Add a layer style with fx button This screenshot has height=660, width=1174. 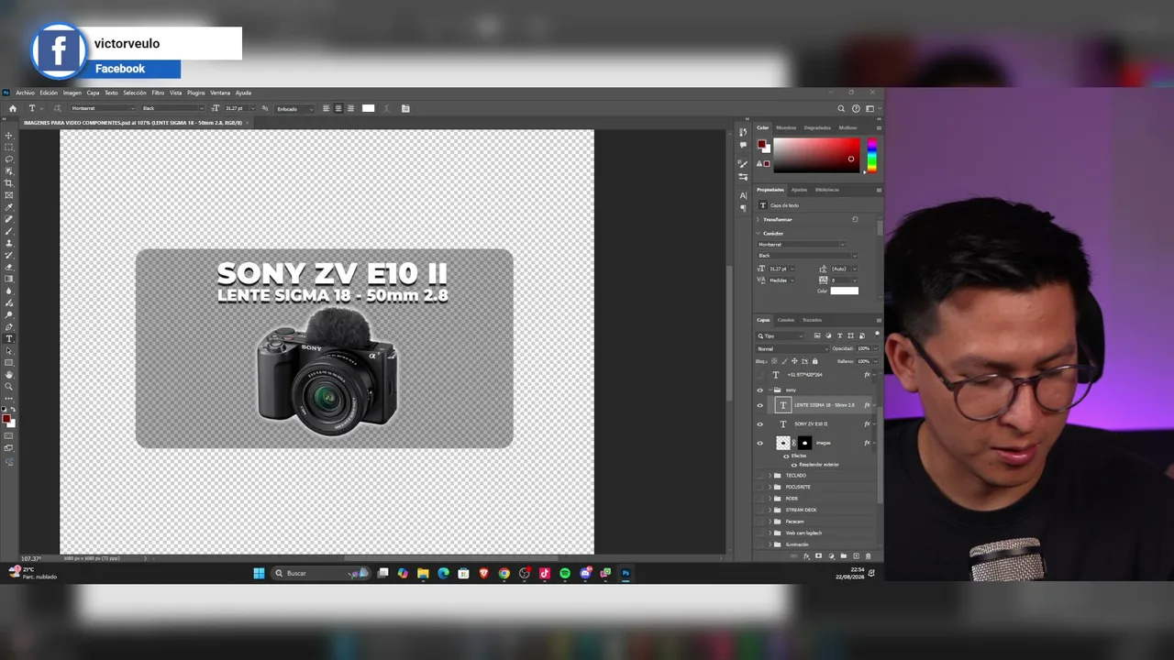[x=806, y=556]
